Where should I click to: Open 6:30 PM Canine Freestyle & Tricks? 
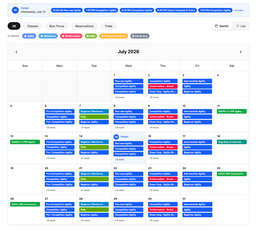click(x=176, y=10)
